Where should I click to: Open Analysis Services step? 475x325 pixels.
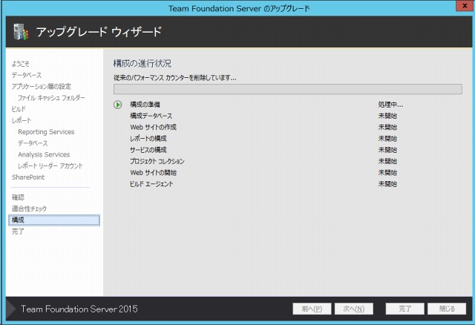pyautogui.click(x=44, y=155)
